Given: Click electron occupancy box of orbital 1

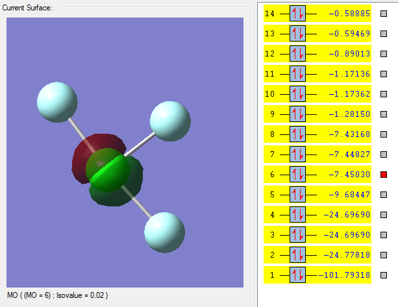Looking at the screenshot, I should tap(297, 275).
